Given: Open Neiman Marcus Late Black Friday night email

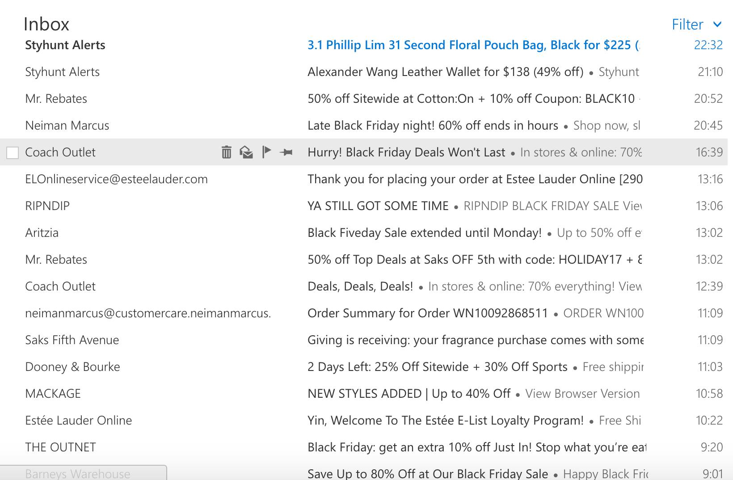Looking at the screenshot, I should pos(433,126).
